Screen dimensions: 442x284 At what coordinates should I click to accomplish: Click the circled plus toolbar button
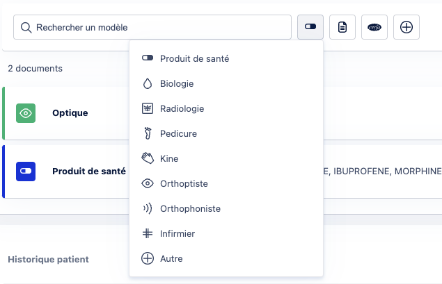pyautogui.click(x=407, y=27)
